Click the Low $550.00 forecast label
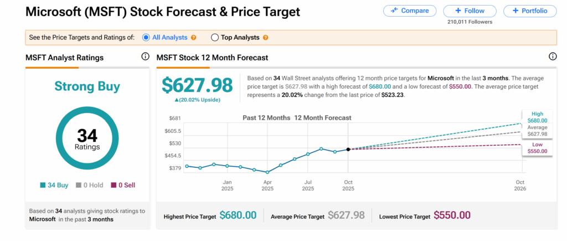567x241 pixels. pyautogui.click(x=537, y=147)
